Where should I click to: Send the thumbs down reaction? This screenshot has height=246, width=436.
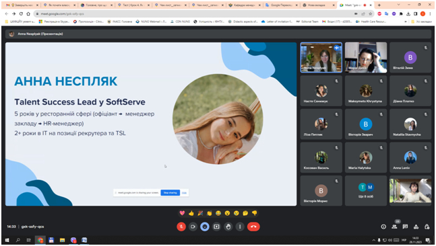(x=255, y=213)
